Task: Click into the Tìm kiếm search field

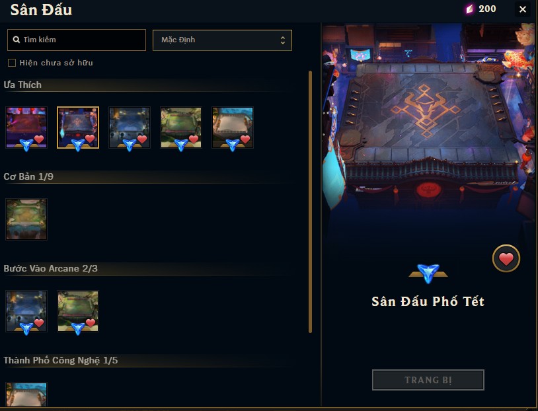Action: 77,40
